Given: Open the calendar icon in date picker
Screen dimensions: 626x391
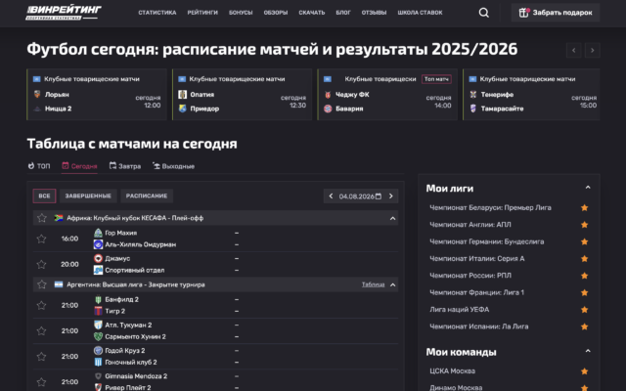Looking at the screenshot, I should click(x=379, y=195).
